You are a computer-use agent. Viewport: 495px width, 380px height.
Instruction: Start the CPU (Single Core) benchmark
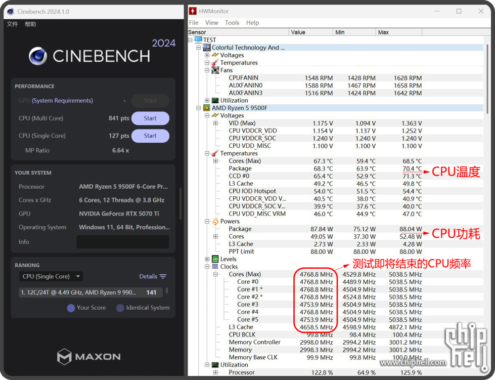click(150, 136)
